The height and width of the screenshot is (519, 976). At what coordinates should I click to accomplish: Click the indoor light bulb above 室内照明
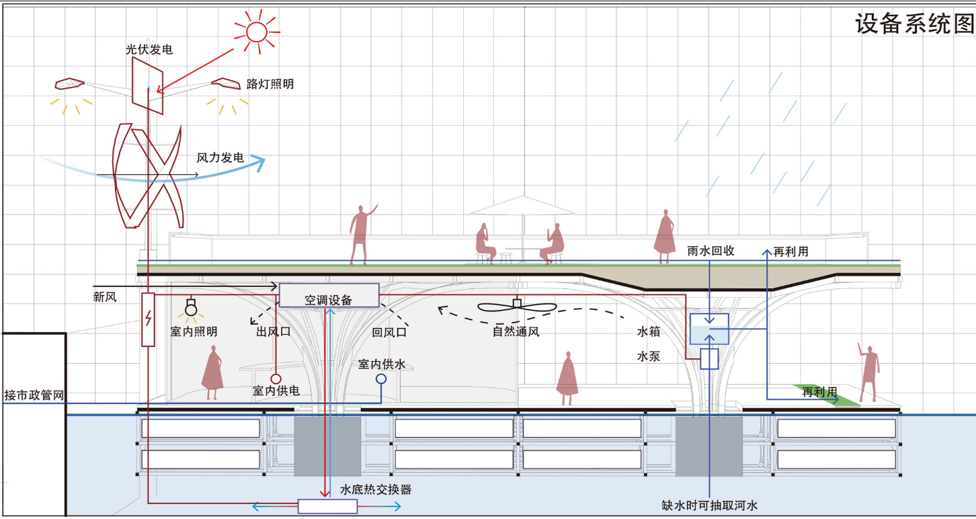[x=192, y=309]
